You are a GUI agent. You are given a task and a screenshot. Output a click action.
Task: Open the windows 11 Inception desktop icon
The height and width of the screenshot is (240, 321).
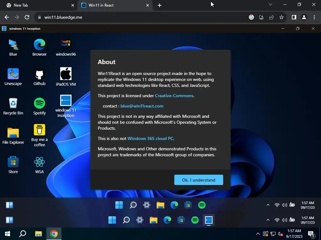point(66,106)
